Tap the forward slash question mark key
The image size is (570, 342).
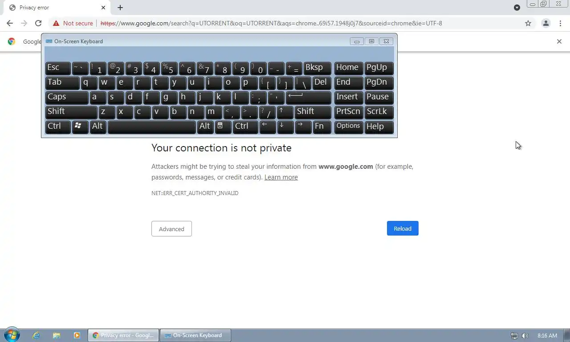point(267,112)
